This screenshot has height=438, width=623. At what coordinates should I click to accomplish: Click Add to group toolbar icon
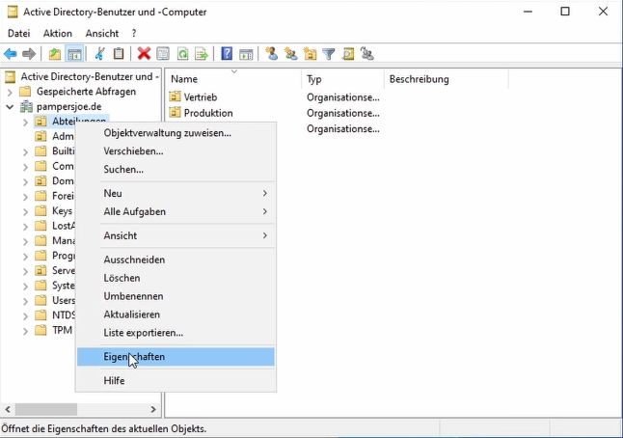point(366,54)
